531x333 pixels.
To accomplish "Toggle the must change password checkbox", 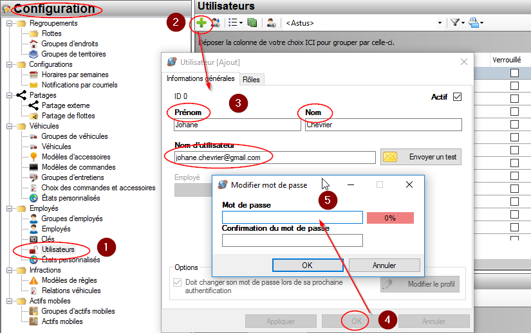I will coord(178,283).
